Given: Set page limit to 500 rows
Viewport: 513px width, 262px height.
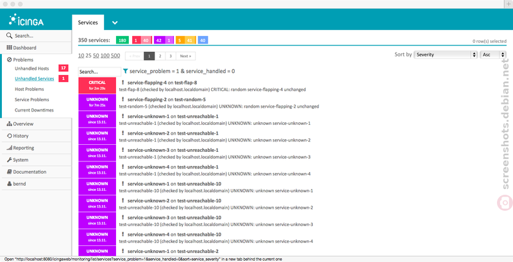Looking at the screenshot, I should 115,56.
